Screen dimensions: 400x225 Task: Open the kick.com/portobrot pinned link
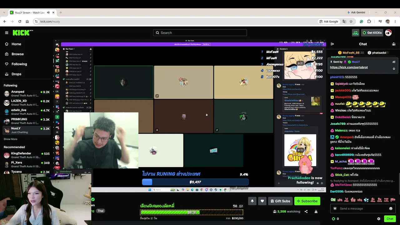click(349, 67)
